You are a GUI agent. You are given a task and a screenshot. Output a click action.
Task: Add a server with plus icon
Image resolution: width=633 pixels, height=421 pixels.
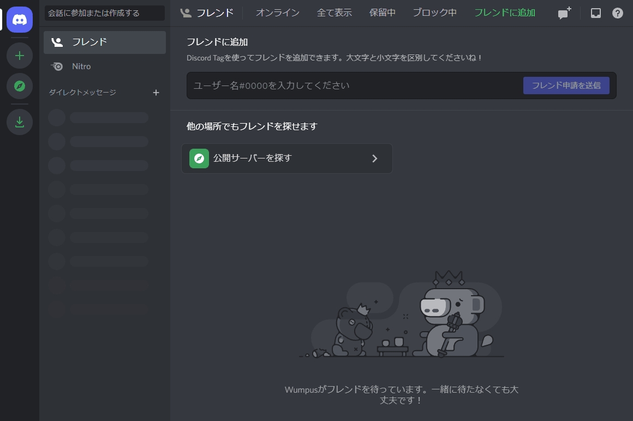pyautogui.click(x=20, y=56)
